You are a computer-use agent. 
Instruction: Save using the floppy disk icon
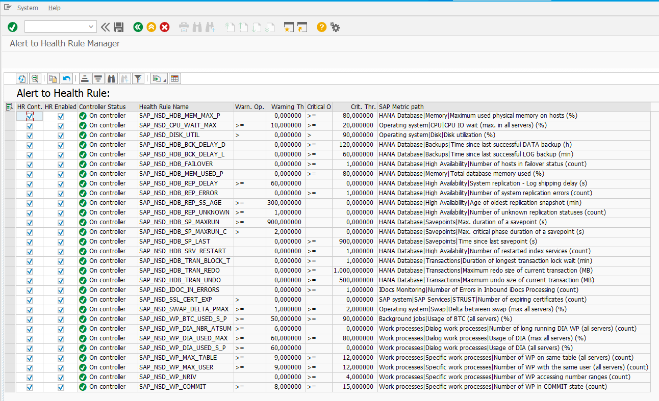(119, 27)
